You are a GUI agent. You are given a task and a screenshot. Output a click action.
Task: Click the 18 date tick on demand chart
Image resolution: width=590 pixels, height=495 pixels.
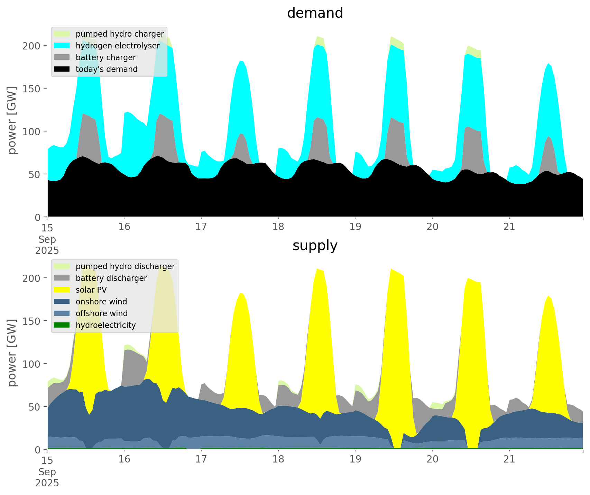[x=278, y=227]
